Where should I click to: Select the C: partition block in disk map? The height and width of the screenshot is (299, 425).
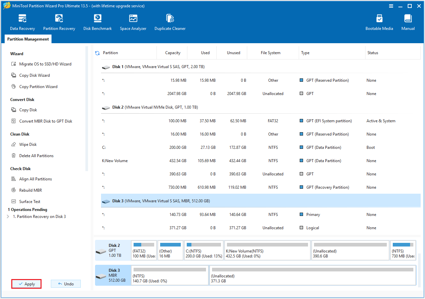point(204,250)
